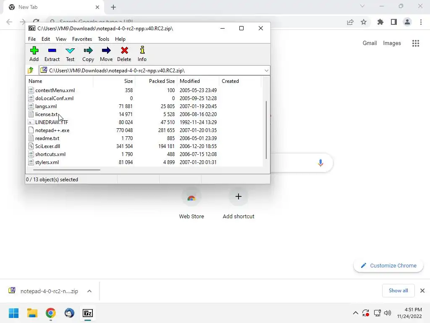Click the Move toolbar icon
430x323 pixels.
pos(106,54)
